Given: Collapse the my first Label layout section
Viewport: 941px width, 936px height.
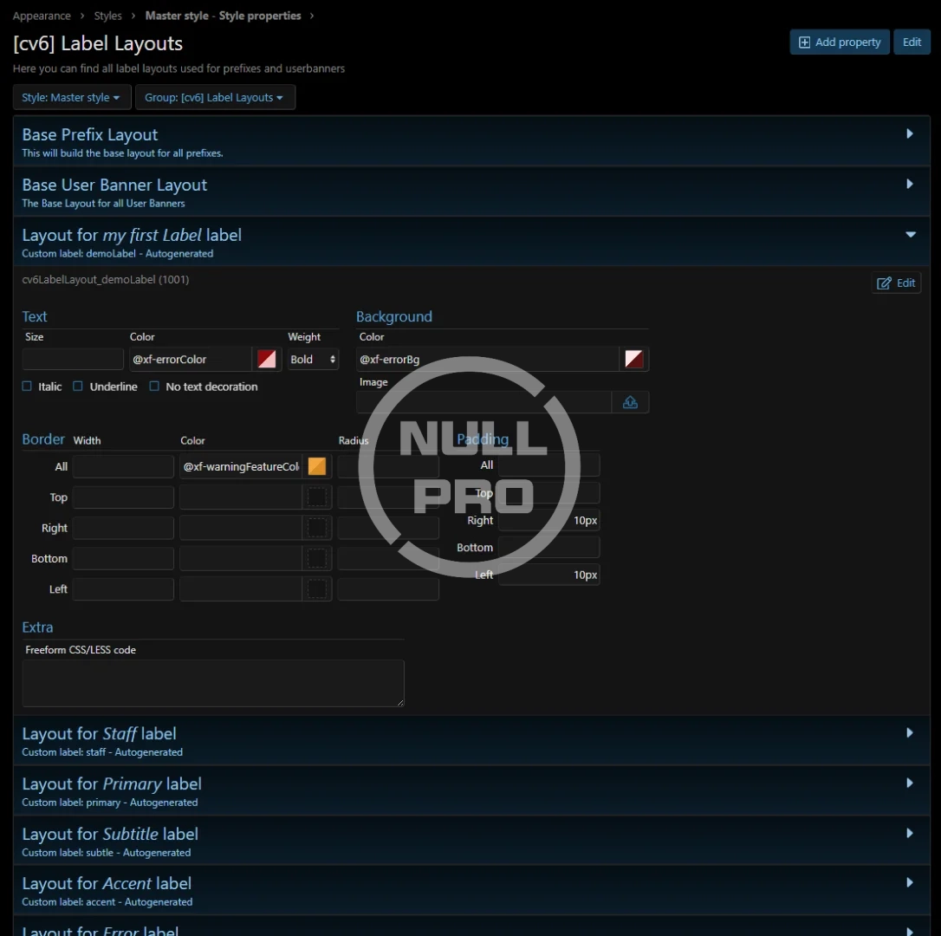Looking at the screenshot, I should click(x=910, y=235).
